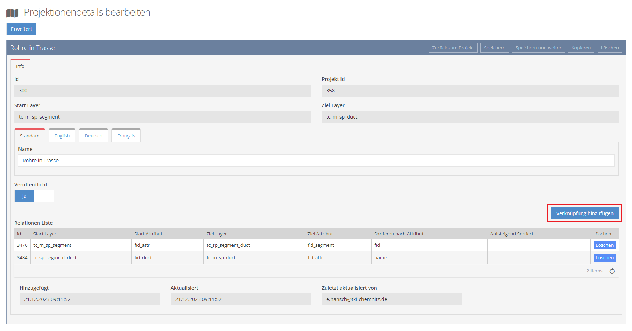The width and height of the screenshot is (632, 331).
Task: Sort by Start Layer column header
Action: click(45, 234)
